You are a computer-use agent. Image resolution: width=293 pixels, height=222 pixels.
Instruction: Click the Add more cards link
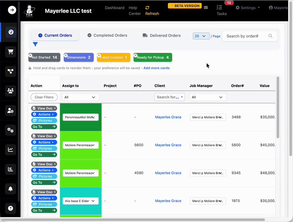click(x=156, y=68)
